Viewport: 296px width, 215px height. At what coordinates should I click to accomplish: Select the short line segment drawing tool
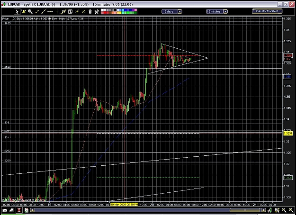37,12
